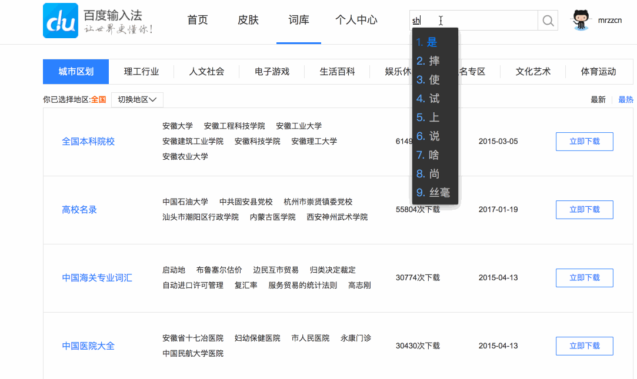Select the 生活百科 category tab
Image resolution: width=637 pixels, height=379 pixels.
(337, 72)
